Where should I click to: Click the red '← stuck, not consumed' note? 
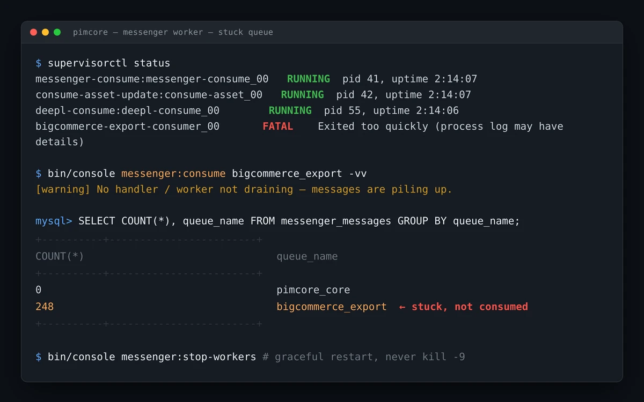(x=464, y=307)
